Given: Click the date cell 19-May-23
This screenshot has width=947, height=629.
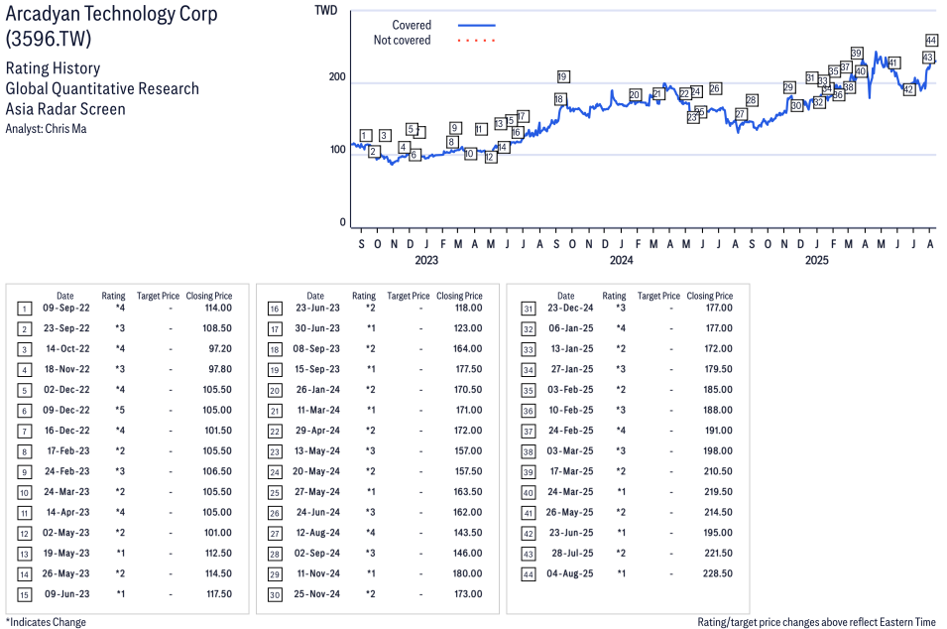Looking at the screenshot, I should [66, 553].
